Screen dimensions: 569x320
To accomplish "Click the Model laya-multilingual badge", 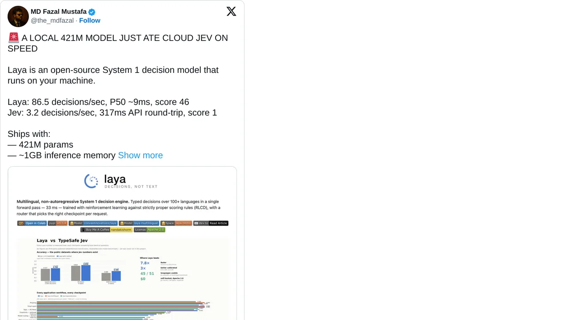I will pos(139,223).
